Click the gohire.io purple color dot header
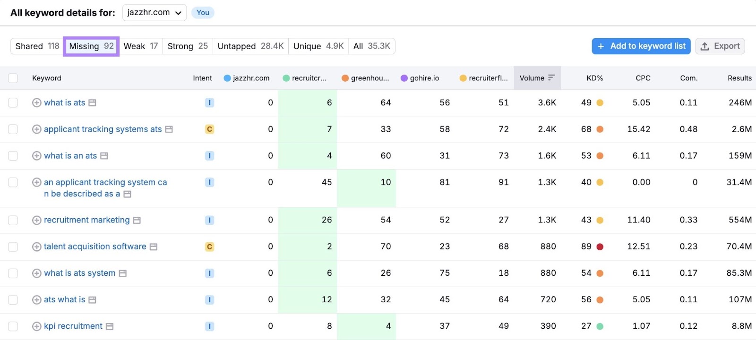756x340 pixels. (404, 78)
